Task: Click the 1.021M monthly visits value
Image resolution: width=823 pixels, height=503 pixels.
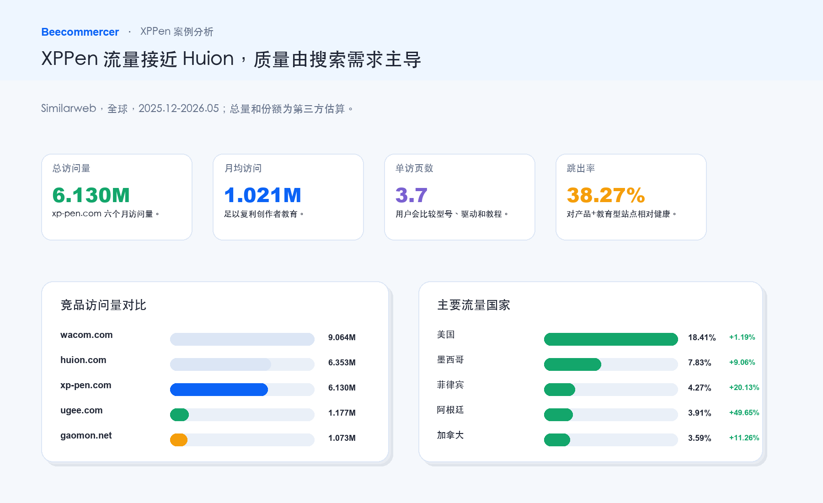Action: pyautogui.click(x=262, y=195)
